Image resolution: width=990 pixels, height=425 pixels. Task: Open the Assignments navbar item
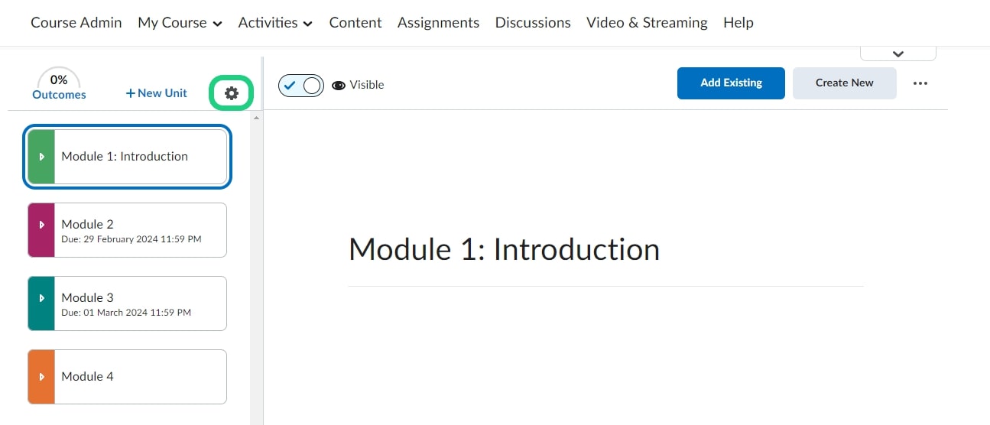pos(438,23)
